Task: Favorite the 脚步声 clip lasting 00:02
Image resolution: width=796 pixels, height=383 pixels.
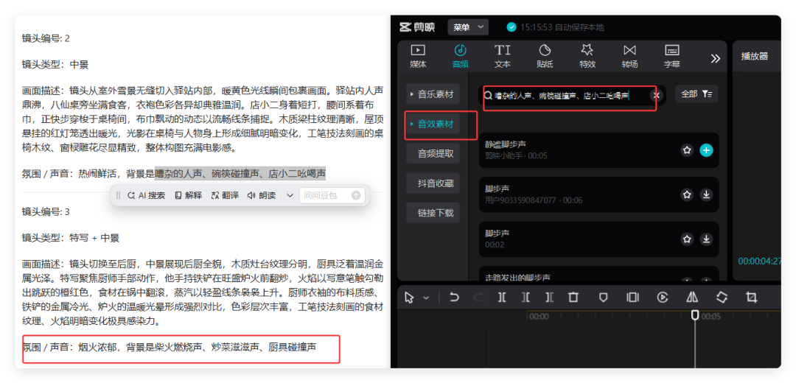Action: pyautogui.click(x=687, y=239)
